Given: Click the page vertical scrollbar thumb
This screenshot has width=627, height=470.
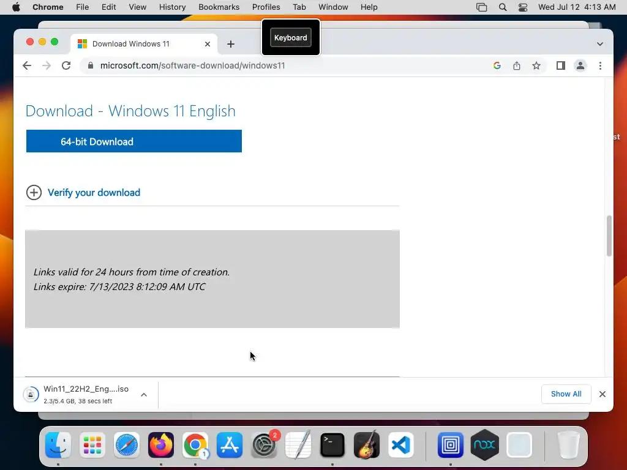Looking at the screenshot, I should click(x=609, y=236).
